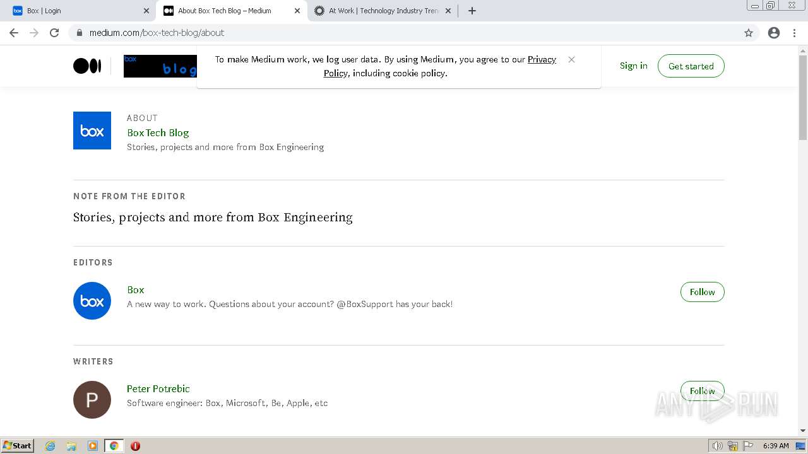Open the Chrome profile account menu
The image size is (808, 454).
pos(774,33)
